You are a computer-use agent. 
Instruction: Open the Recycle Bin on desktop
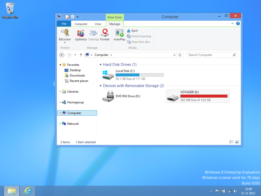(10, 10)
